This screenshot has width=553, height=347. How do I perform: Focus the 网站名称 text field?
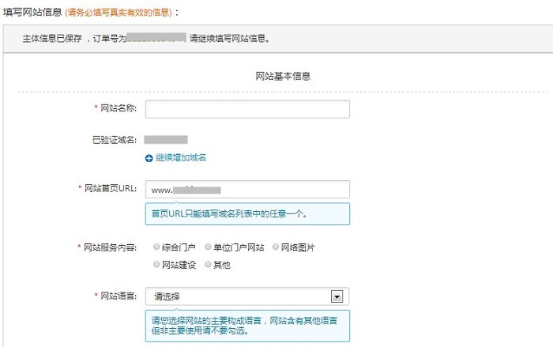tap(247, 108)
